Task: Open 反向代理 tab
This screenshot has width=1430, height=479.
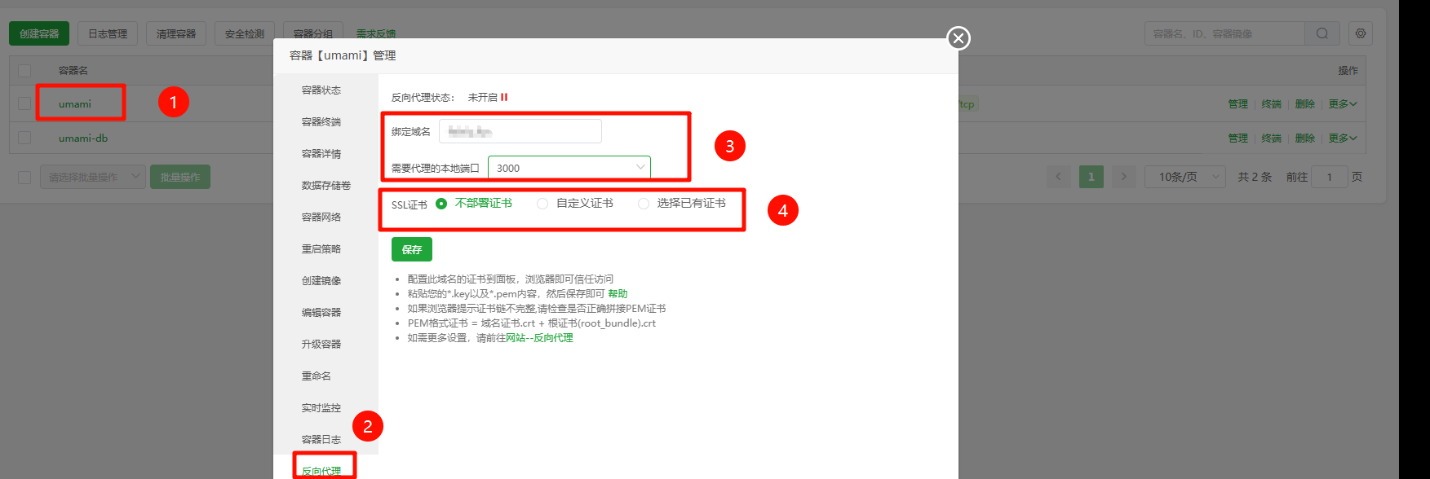Action: (x=321, y=471)
